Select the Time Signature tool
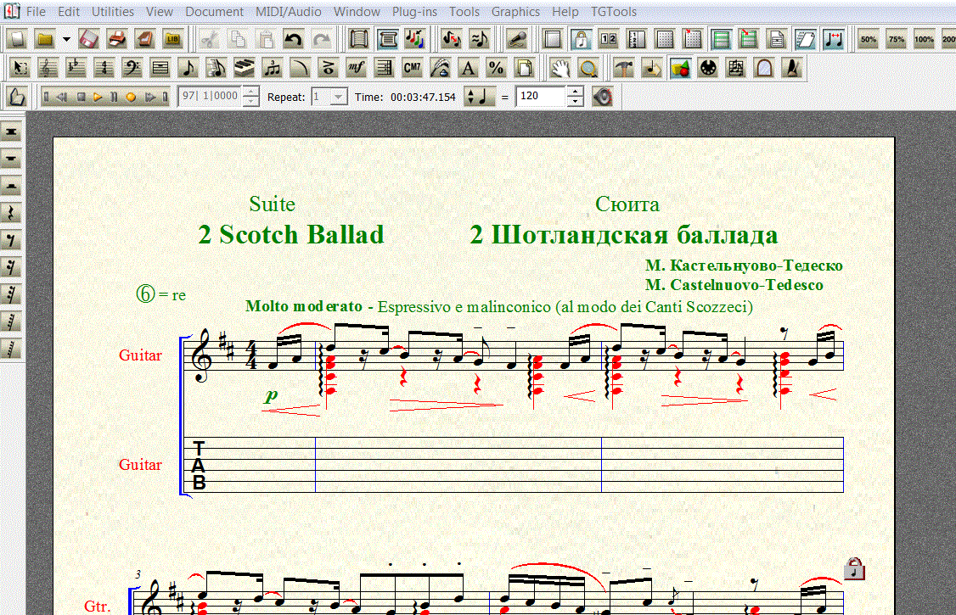Image resolution: width=956 pixels, height=615 pixels. click(x=104, y=68)
